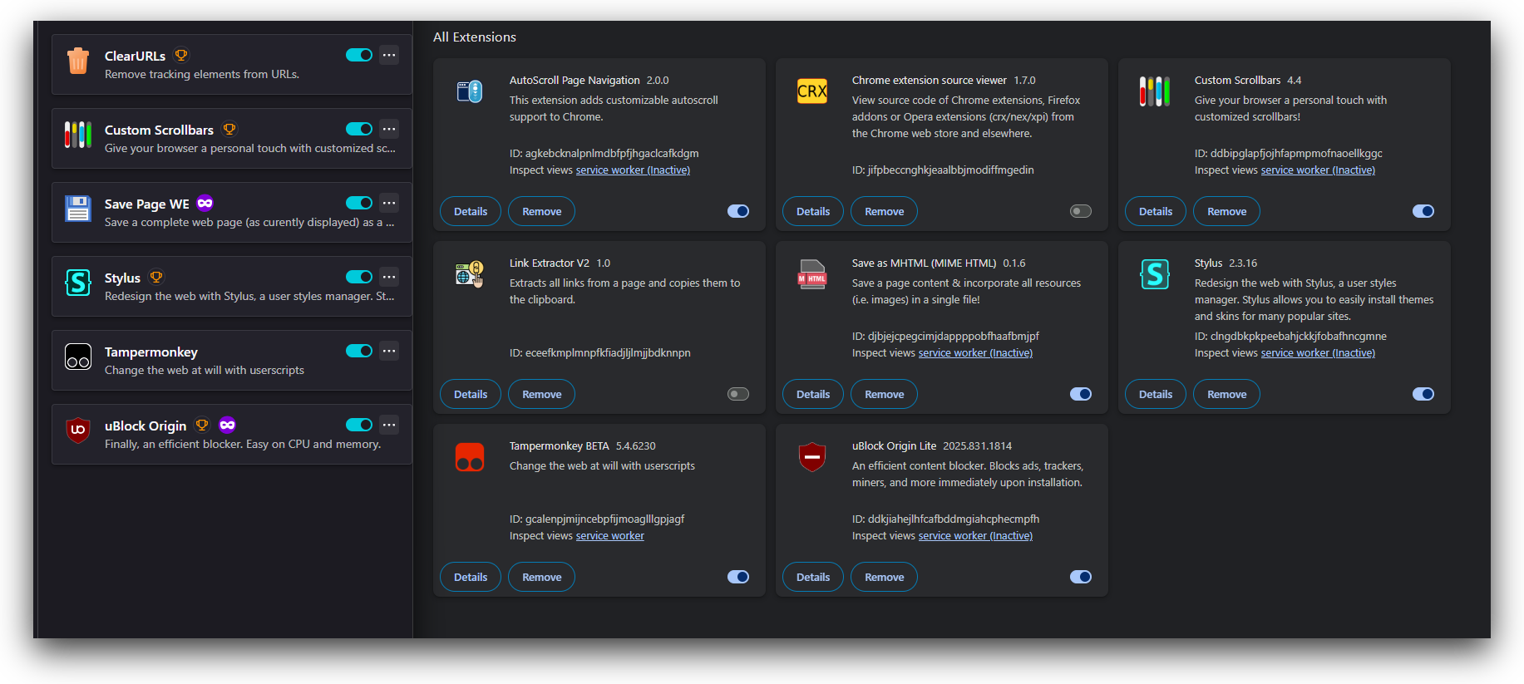The height and width of the screenshot is (684, 1524).
Task: Disable sidebar Stylus toggle
Action: pos(359,277)
